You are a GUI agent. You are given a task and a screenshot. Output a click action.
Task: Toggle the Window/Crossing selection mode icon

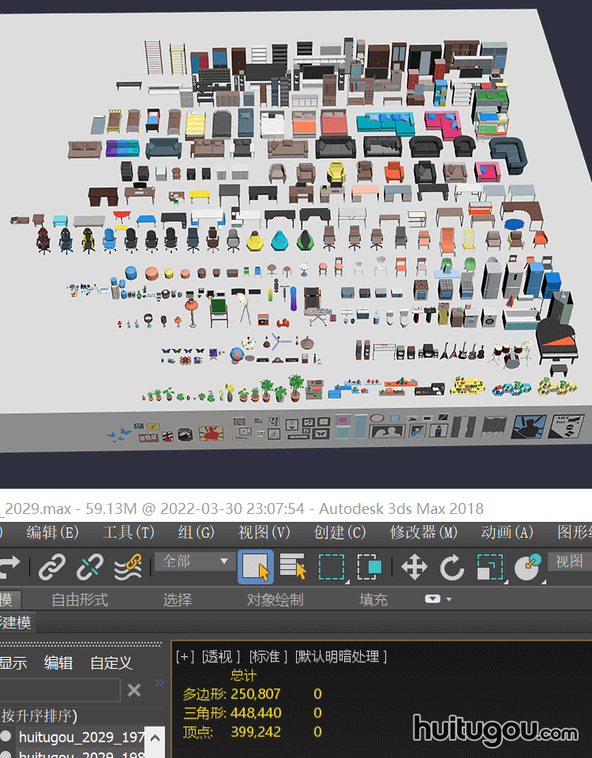(x=369, y=567)
